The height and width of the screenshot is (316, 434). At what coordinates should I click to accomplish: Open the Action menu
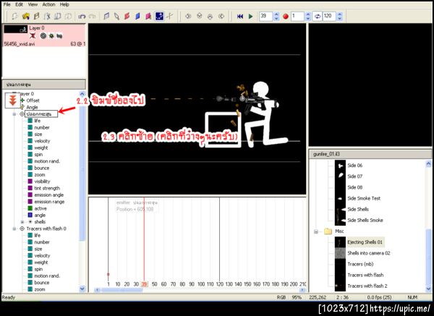(x=48, y=4)
